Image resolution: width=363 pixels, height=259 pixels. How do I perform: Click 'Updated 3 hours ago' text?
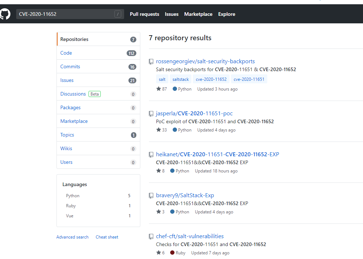217,89
